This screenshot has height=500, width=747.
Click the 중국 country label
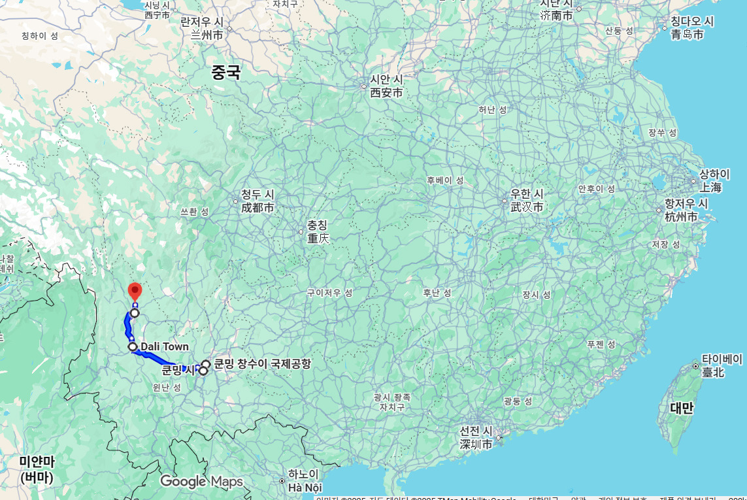click(x=226, y=72)
